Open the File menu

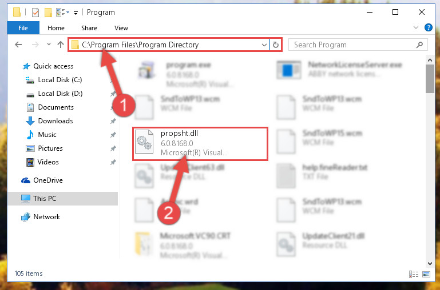(23, 28)
